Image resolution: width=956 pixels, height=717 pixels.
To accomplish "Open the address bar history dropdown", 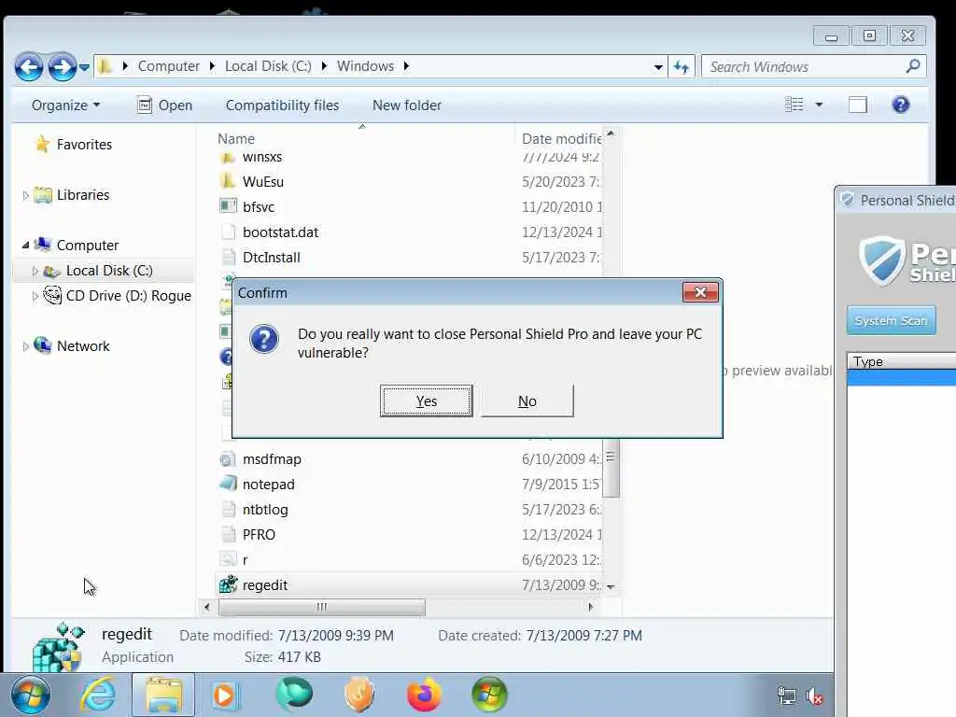I will click(658, 66).
